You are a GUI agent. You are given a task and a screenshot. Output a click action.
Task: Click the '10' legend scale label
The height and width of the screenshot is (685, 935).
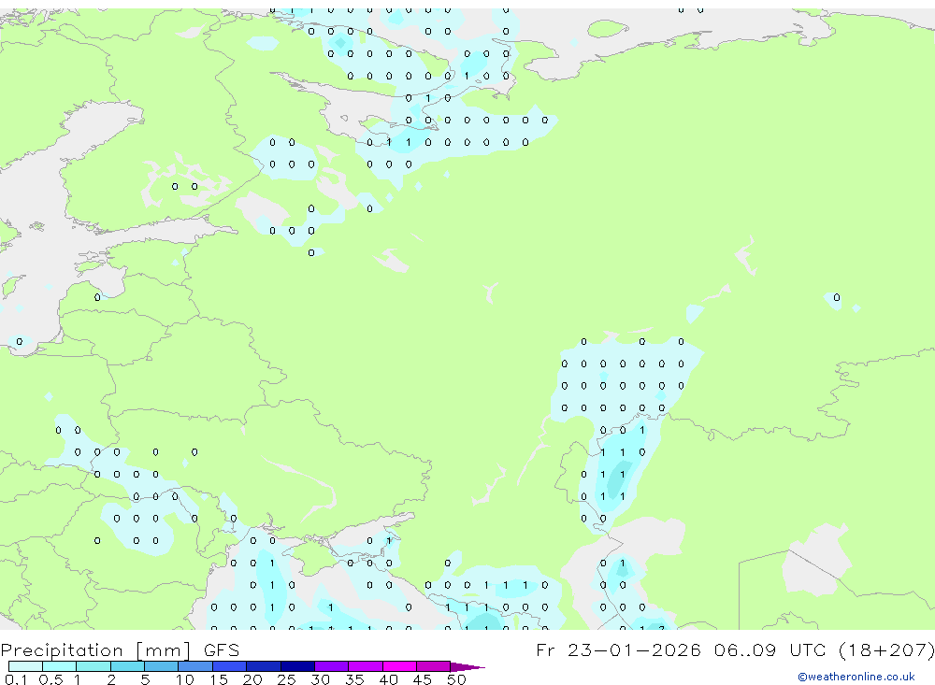(x=185, y=679)
